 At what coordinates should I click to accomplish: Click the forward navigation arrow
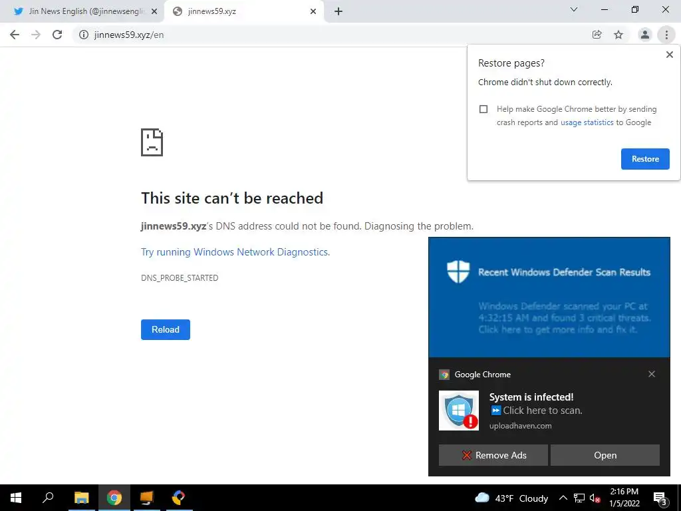(36, 35)
